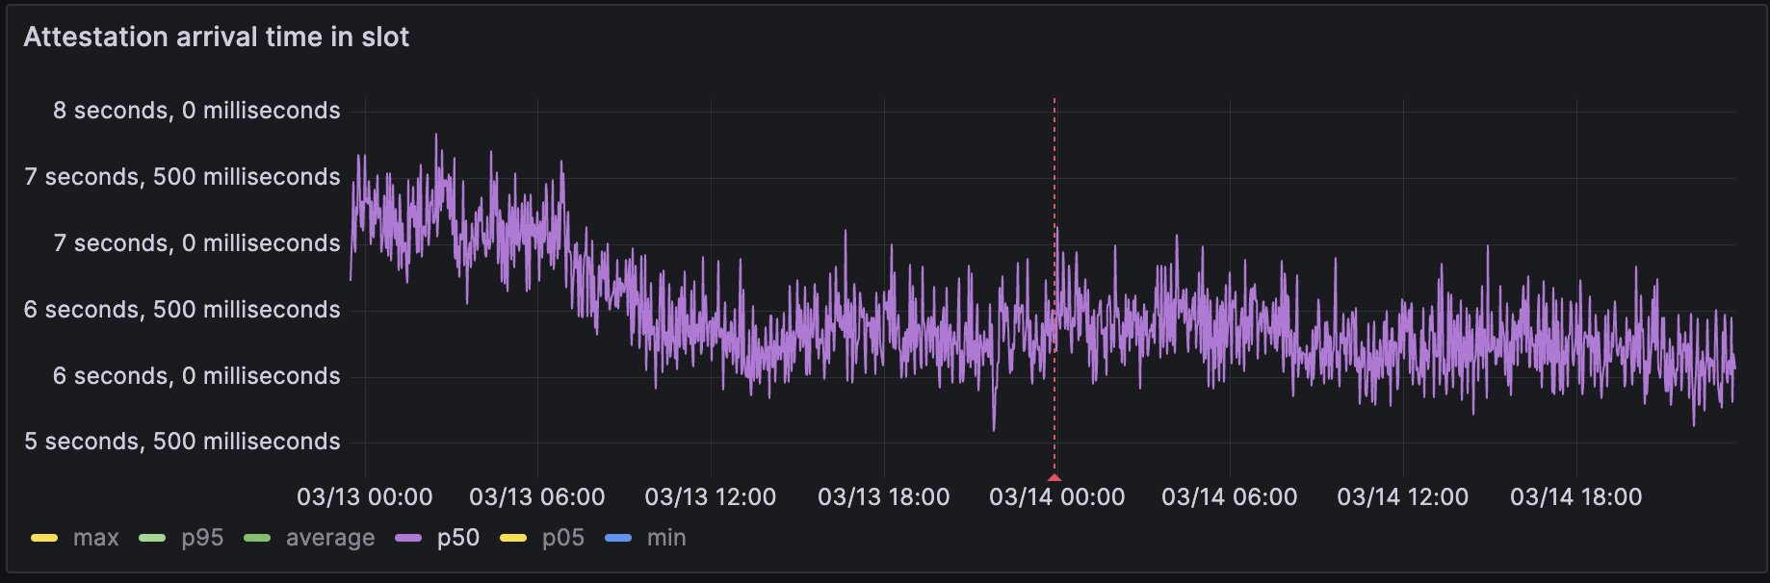Click the blue min legend color swatch

(x=618, y=538)
